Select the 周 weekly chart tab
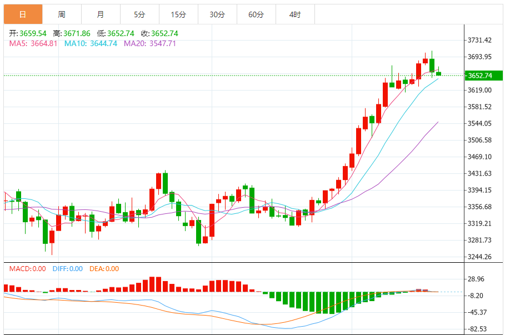 coord(62,14)
